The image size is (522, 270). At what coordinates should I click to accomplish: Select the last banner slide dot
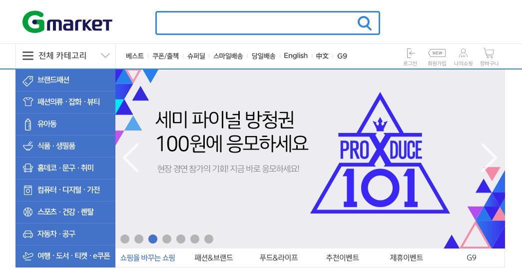tap(209, 239)
